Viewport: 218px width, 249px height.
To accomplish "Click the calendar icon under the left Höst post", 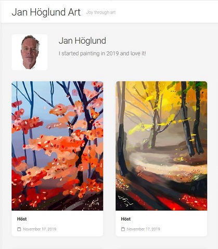I will coord(19,229).
